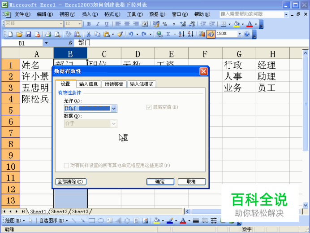Open the 文件 menu

coord(22,14)
